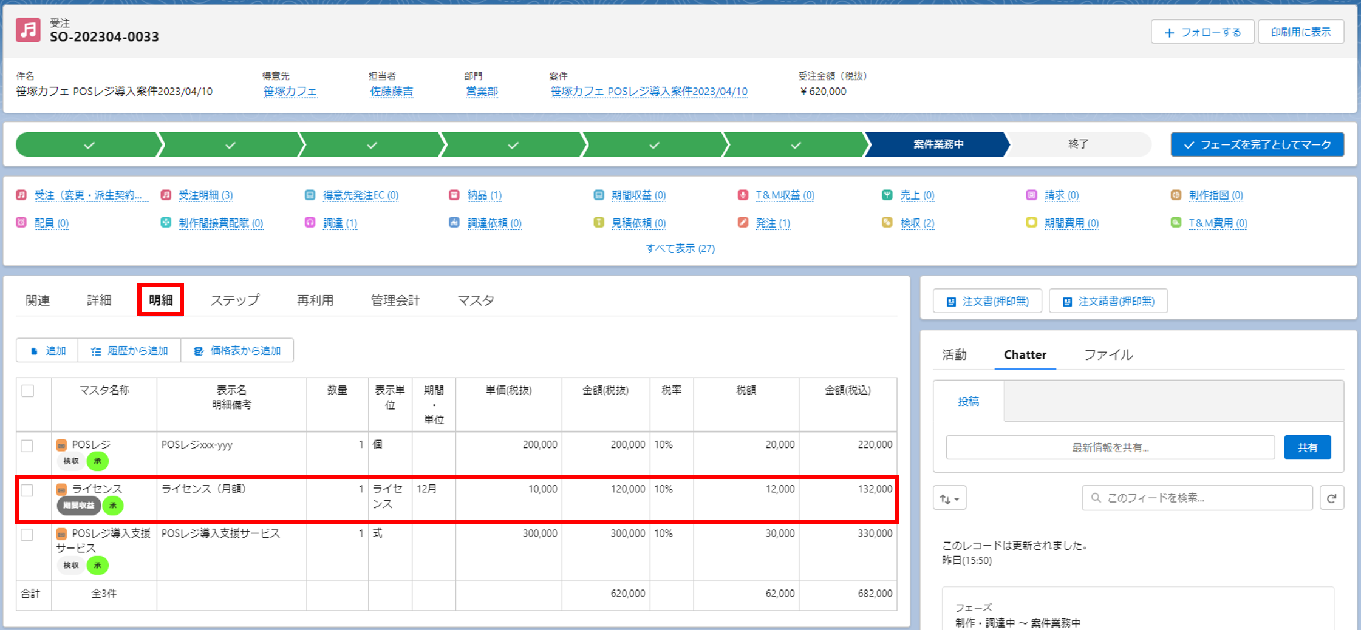
Task: Click the 制作間接費配賦 (0) icon
Action: [x=166, y=223]
